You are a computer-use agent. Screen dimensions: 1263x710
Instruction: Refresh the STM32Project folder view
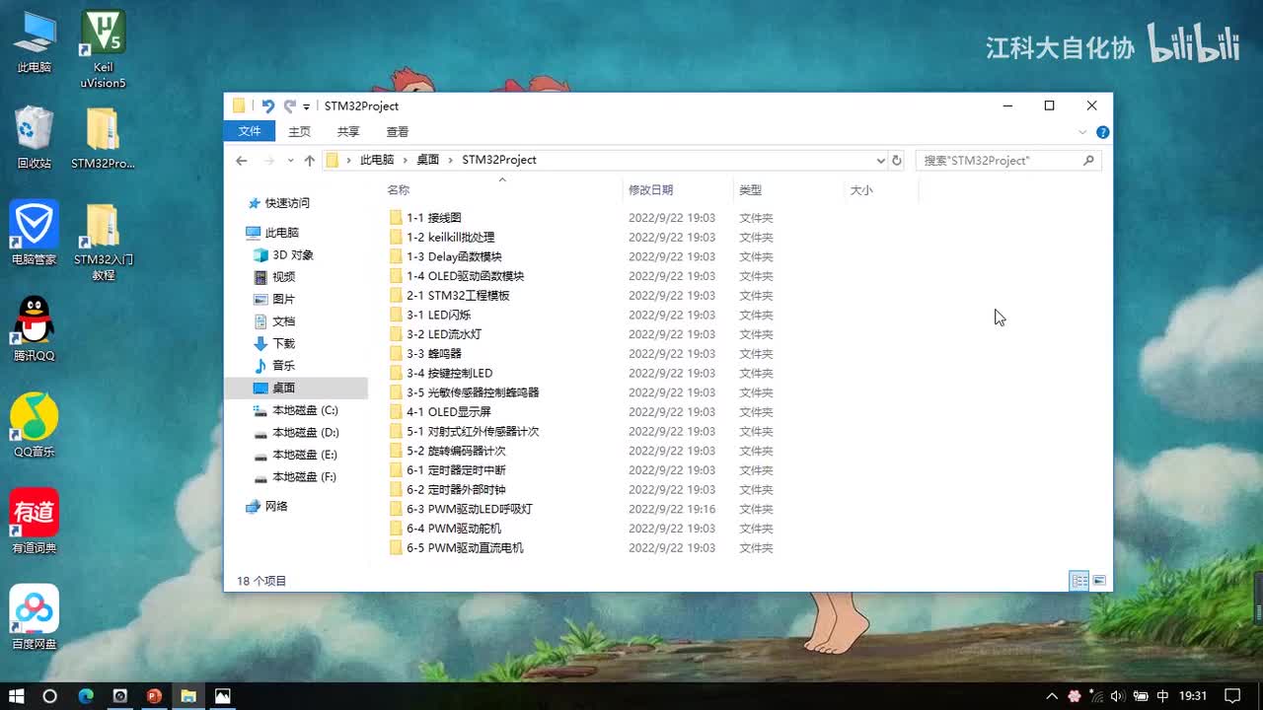897,160
